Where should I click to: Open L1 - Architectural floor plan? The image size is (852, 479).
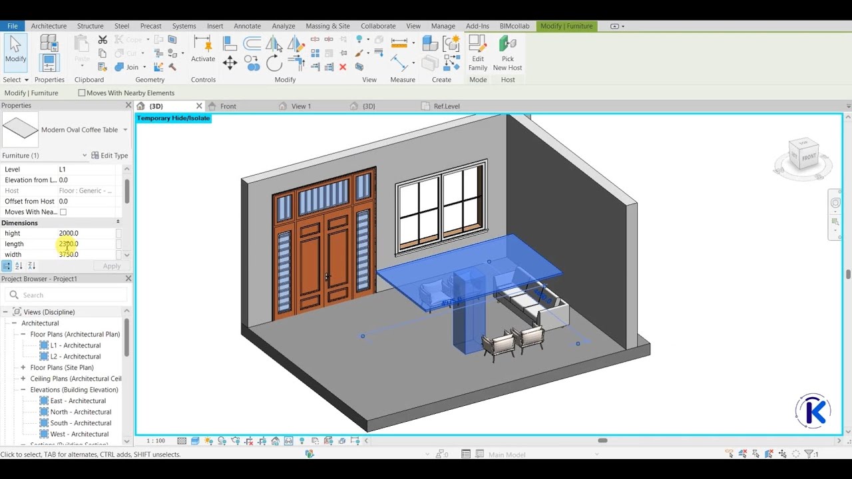click(x=75, y=346)
